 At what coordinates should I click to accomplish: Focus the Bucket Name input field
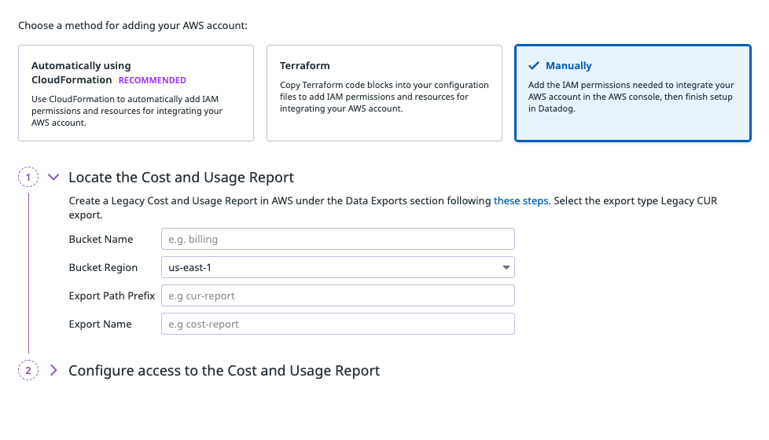[337, 240]
